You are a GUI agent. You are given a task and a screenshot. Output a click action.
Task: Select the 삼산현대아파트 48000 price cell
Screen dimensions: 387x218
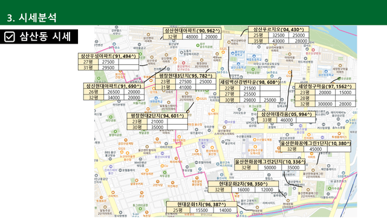click(192, 37)
